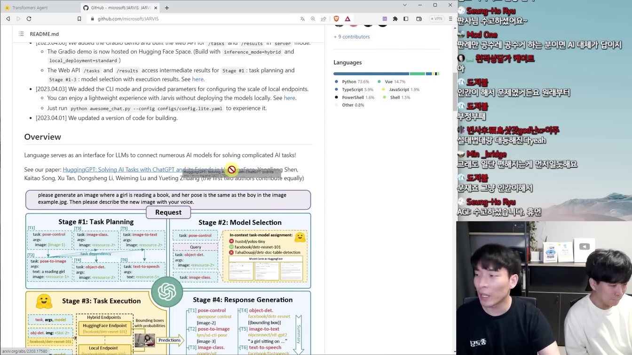Follow the 'here' link after model selection results
Viewport: 632px width, 355px height.
click(197, 79)
